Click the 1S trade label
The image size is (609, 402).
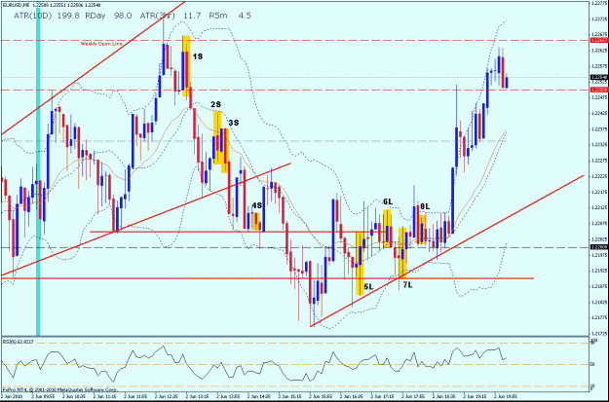coord(198,56)
